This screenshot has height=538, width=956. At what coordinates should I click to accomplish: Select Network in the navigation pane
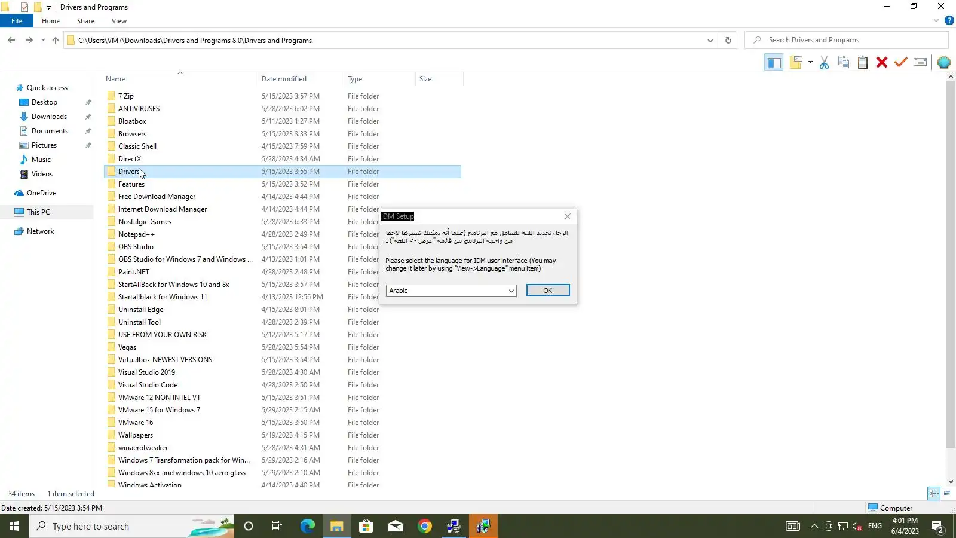(x=40, y=231)
